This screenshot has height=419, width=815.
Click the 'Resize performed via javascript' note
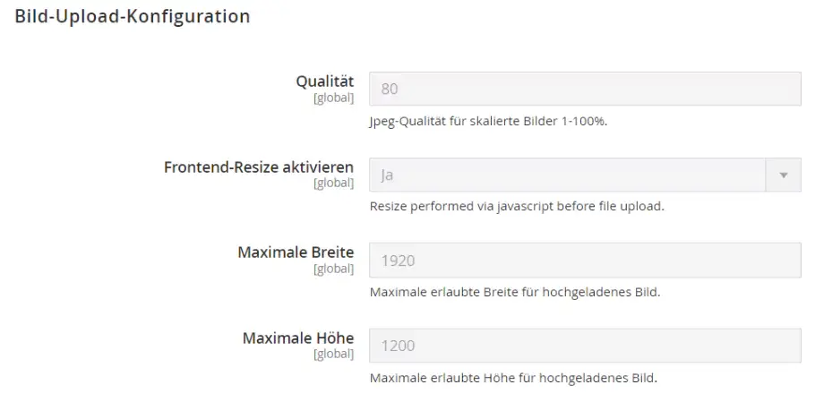516,207
